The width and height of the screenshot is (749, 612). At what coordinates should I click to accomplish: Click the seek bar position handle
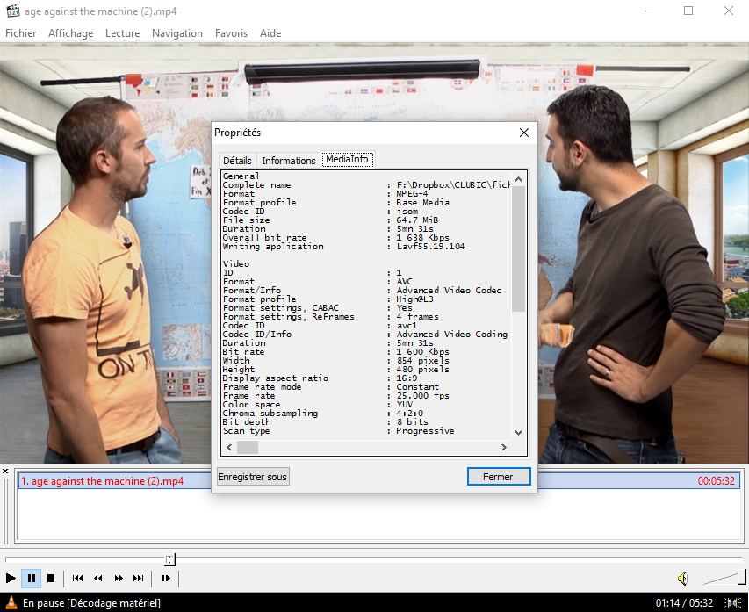tap(170, 559)
